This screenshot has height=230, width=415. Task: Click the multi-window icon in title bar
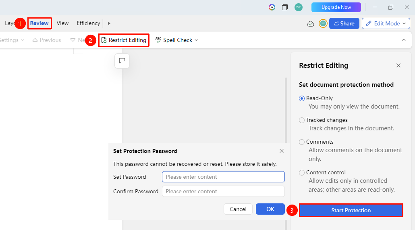[285, 7]
